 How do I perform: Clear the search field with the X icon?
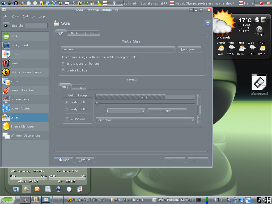pyautogui.click(x=6, y=25)
